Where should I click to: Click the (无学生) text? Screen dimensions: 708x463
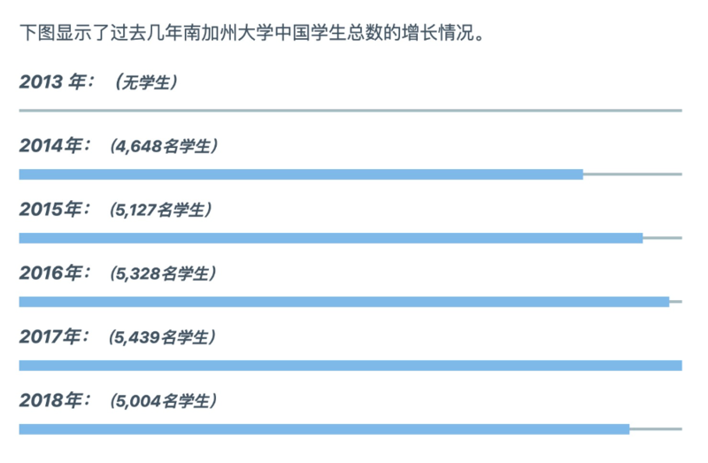(146, 82)
